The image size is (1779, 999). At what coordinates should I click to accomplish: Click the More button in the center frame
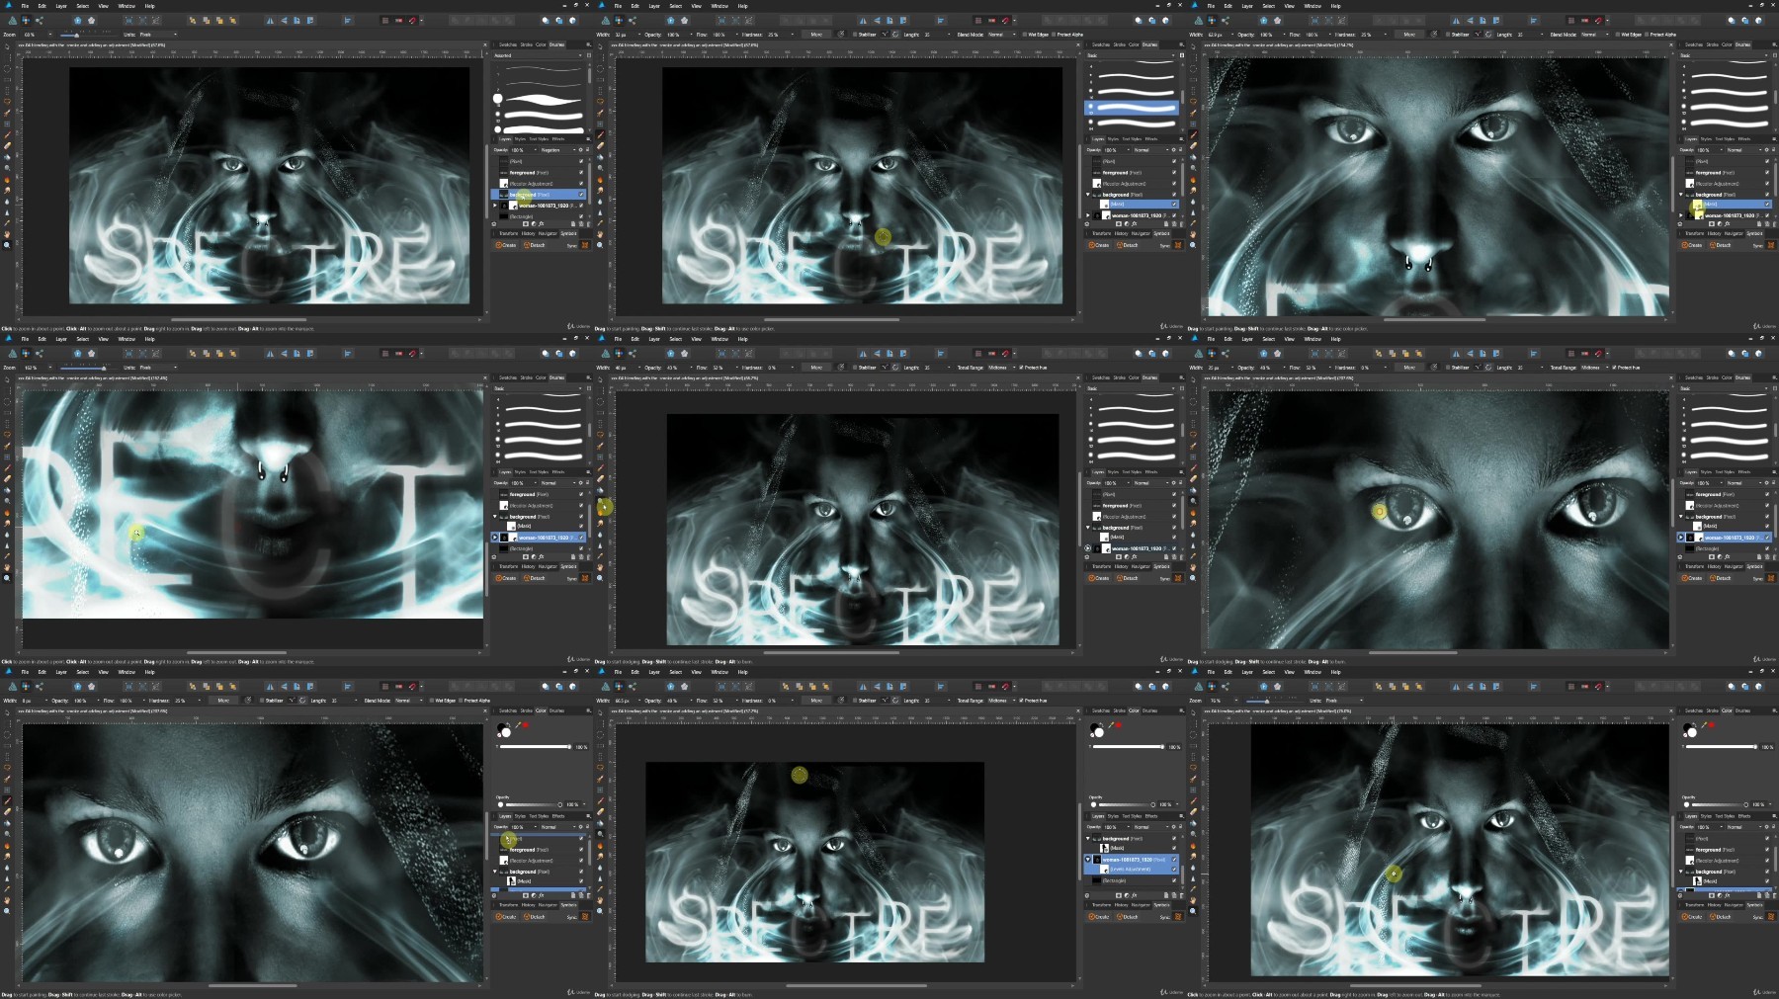click(x=816, y=368)
